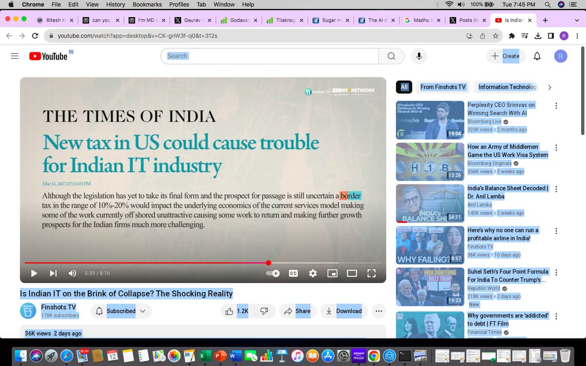
Task: Open Amazon Music in the Dock
Action: point(359,356)
